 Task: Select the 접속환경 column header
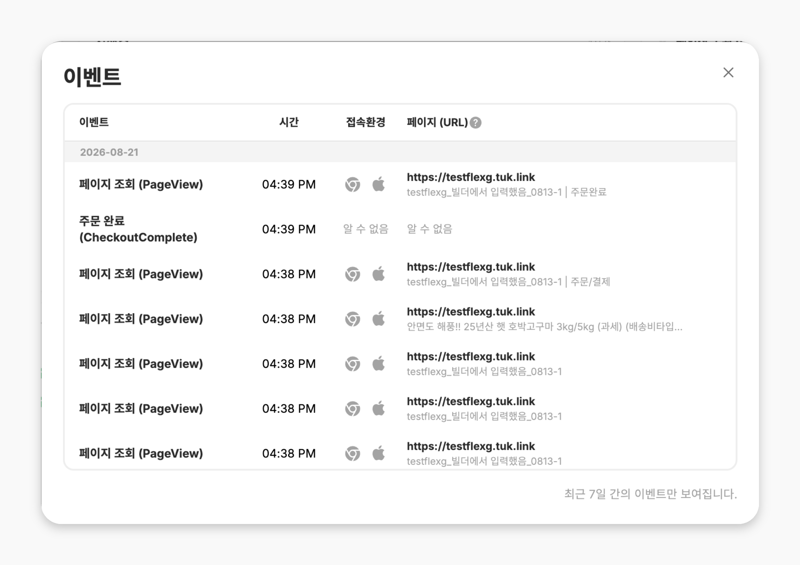click(365, 122)
